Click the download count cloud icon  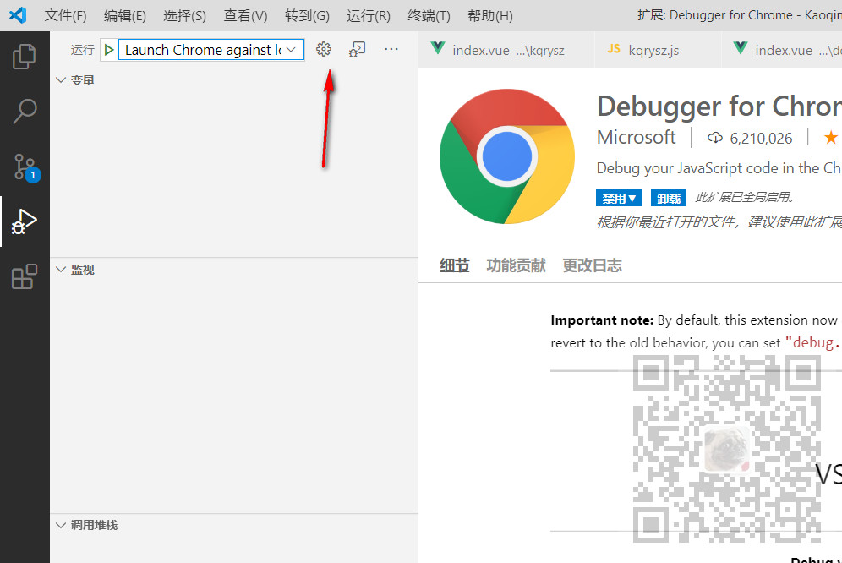pyautogui.click(x=714, y=137)
